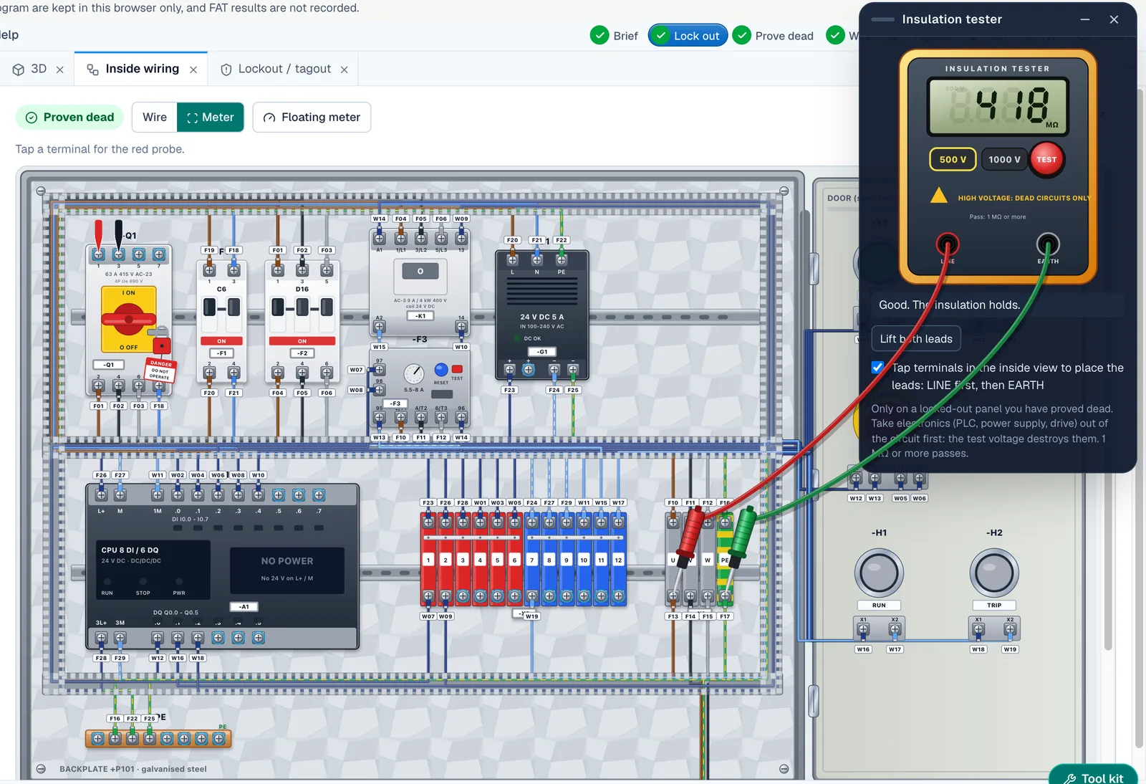Click the danger lockout tag on Q1
The image size is (1146, 784).
160,369
